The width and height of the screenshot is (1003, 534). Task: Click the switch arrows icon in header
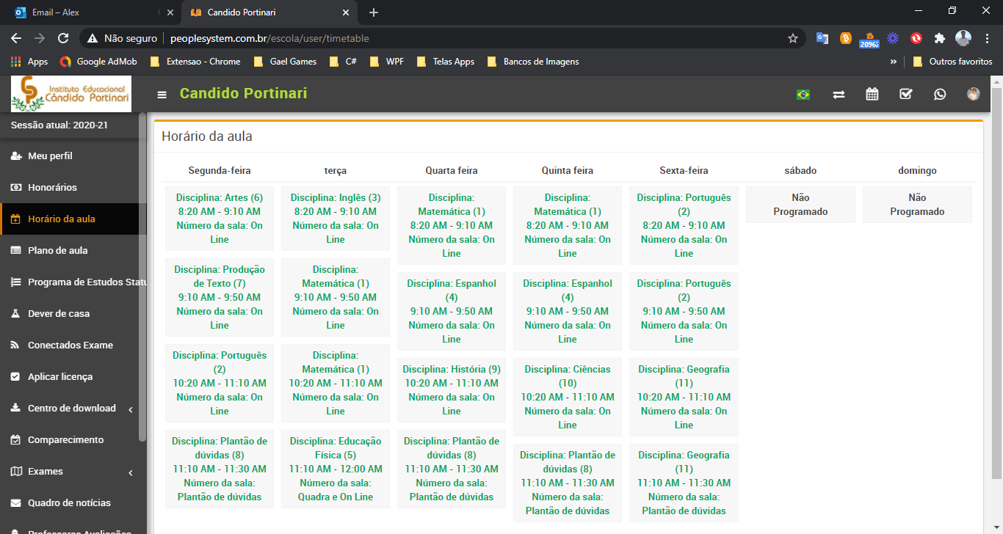(839, 94)
